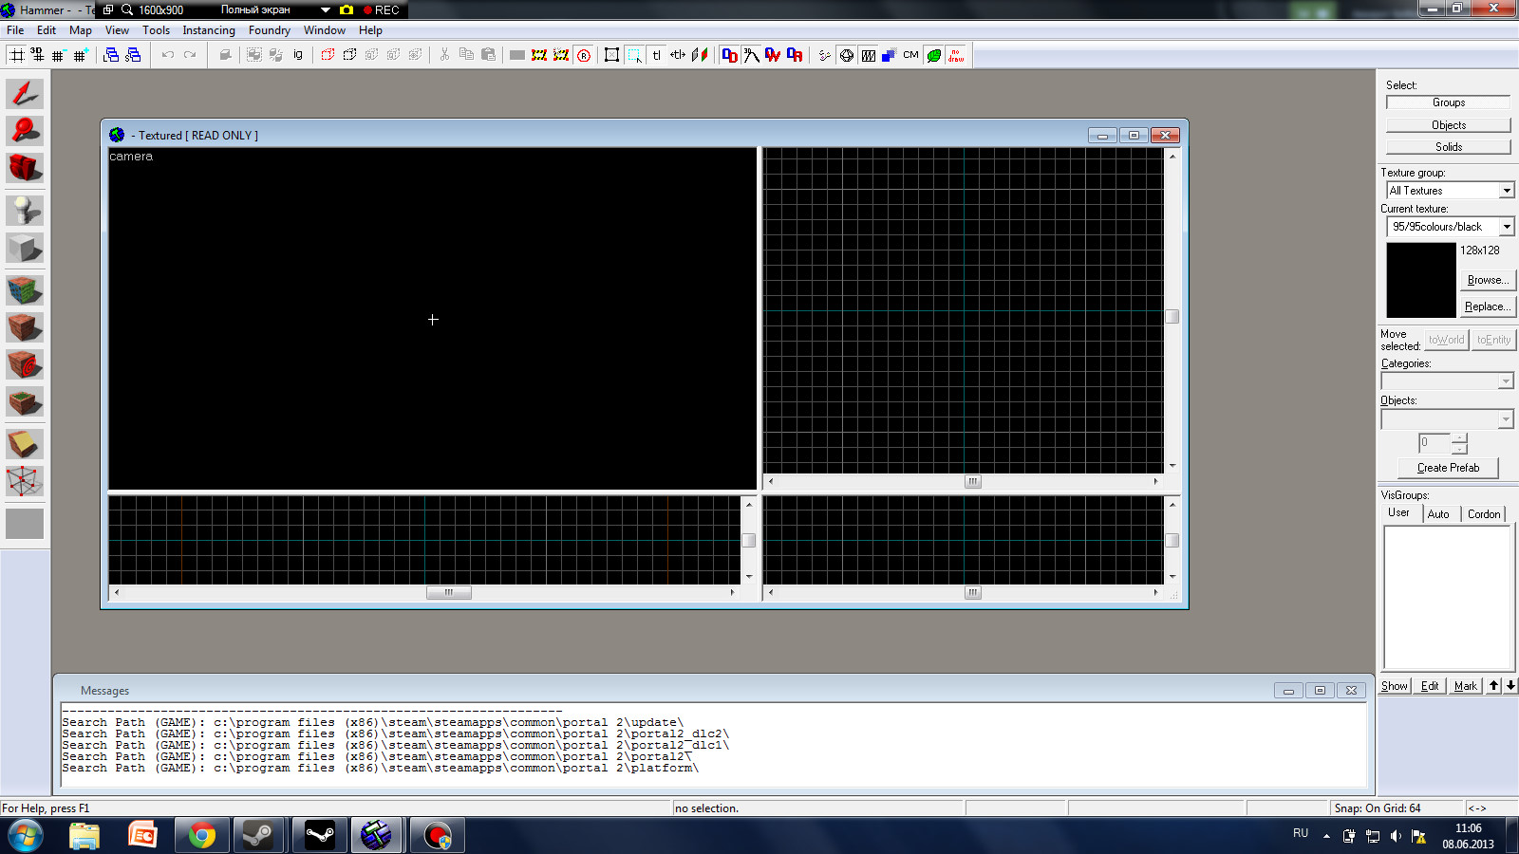The width and height of the screenshot is (1519, 854).
Task: Click the larger grid button
Action: [x=81, y=55]
